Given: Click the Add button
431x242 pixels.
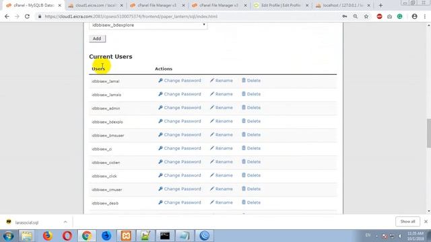Looking at the screenshot, I should click(97, 39).
